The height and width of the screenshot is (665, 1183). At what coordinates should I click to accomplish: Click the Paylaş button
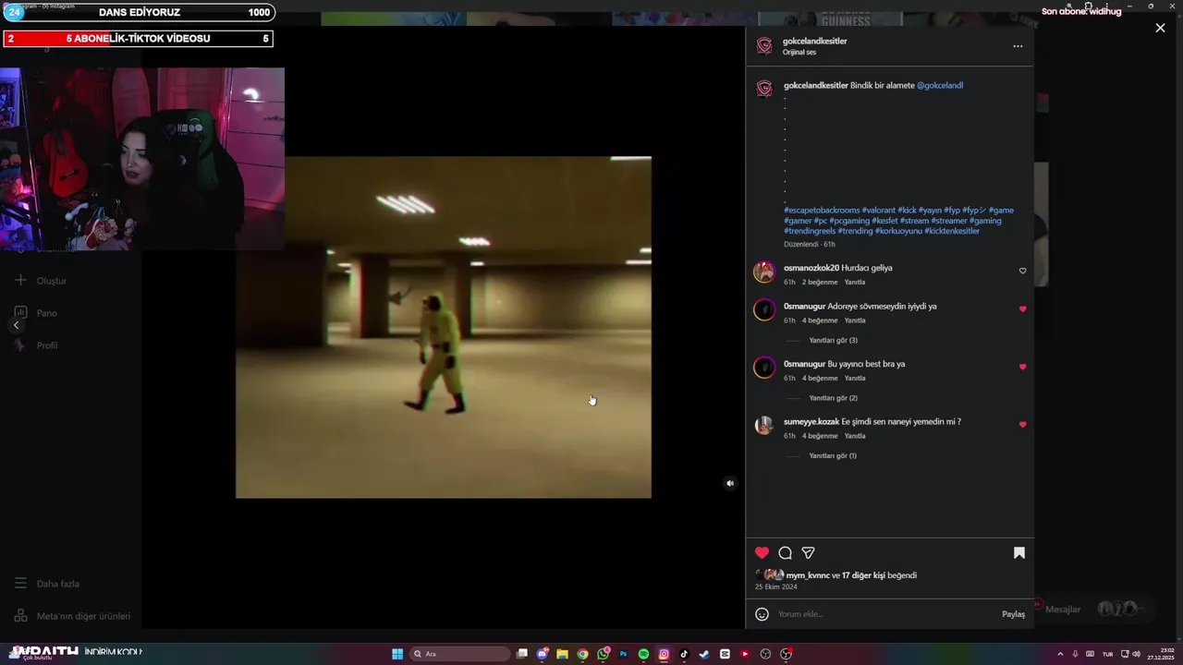(1013, 614)
